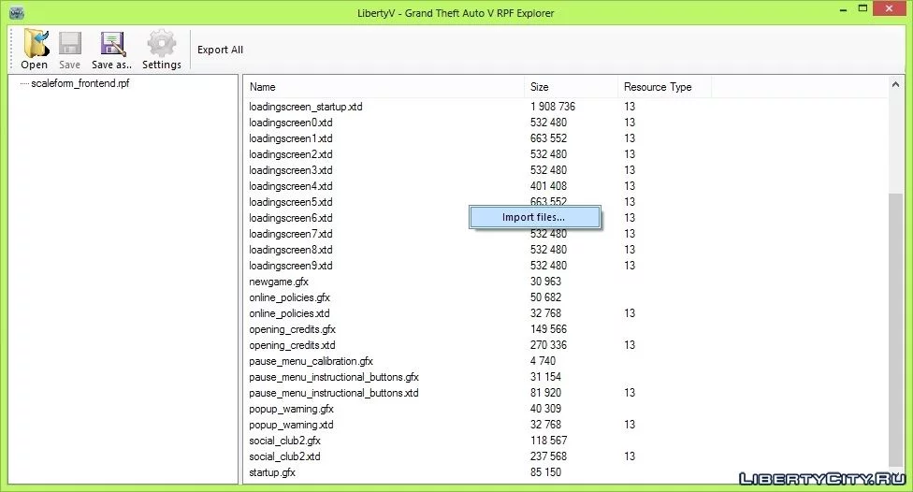Select the file pause_menu_instructional_buttons.xtd
The image size is (913, 492).
(x=334, y=393)
